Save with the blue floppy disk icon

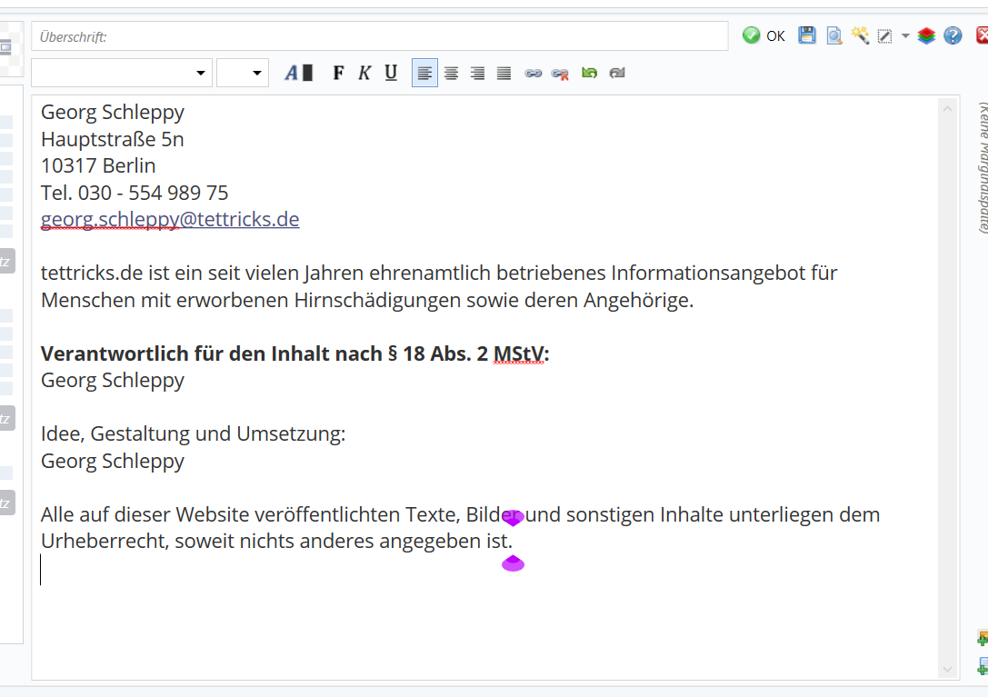[x=806, y=35]
